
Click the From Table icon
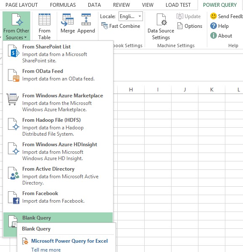point(45,20)
